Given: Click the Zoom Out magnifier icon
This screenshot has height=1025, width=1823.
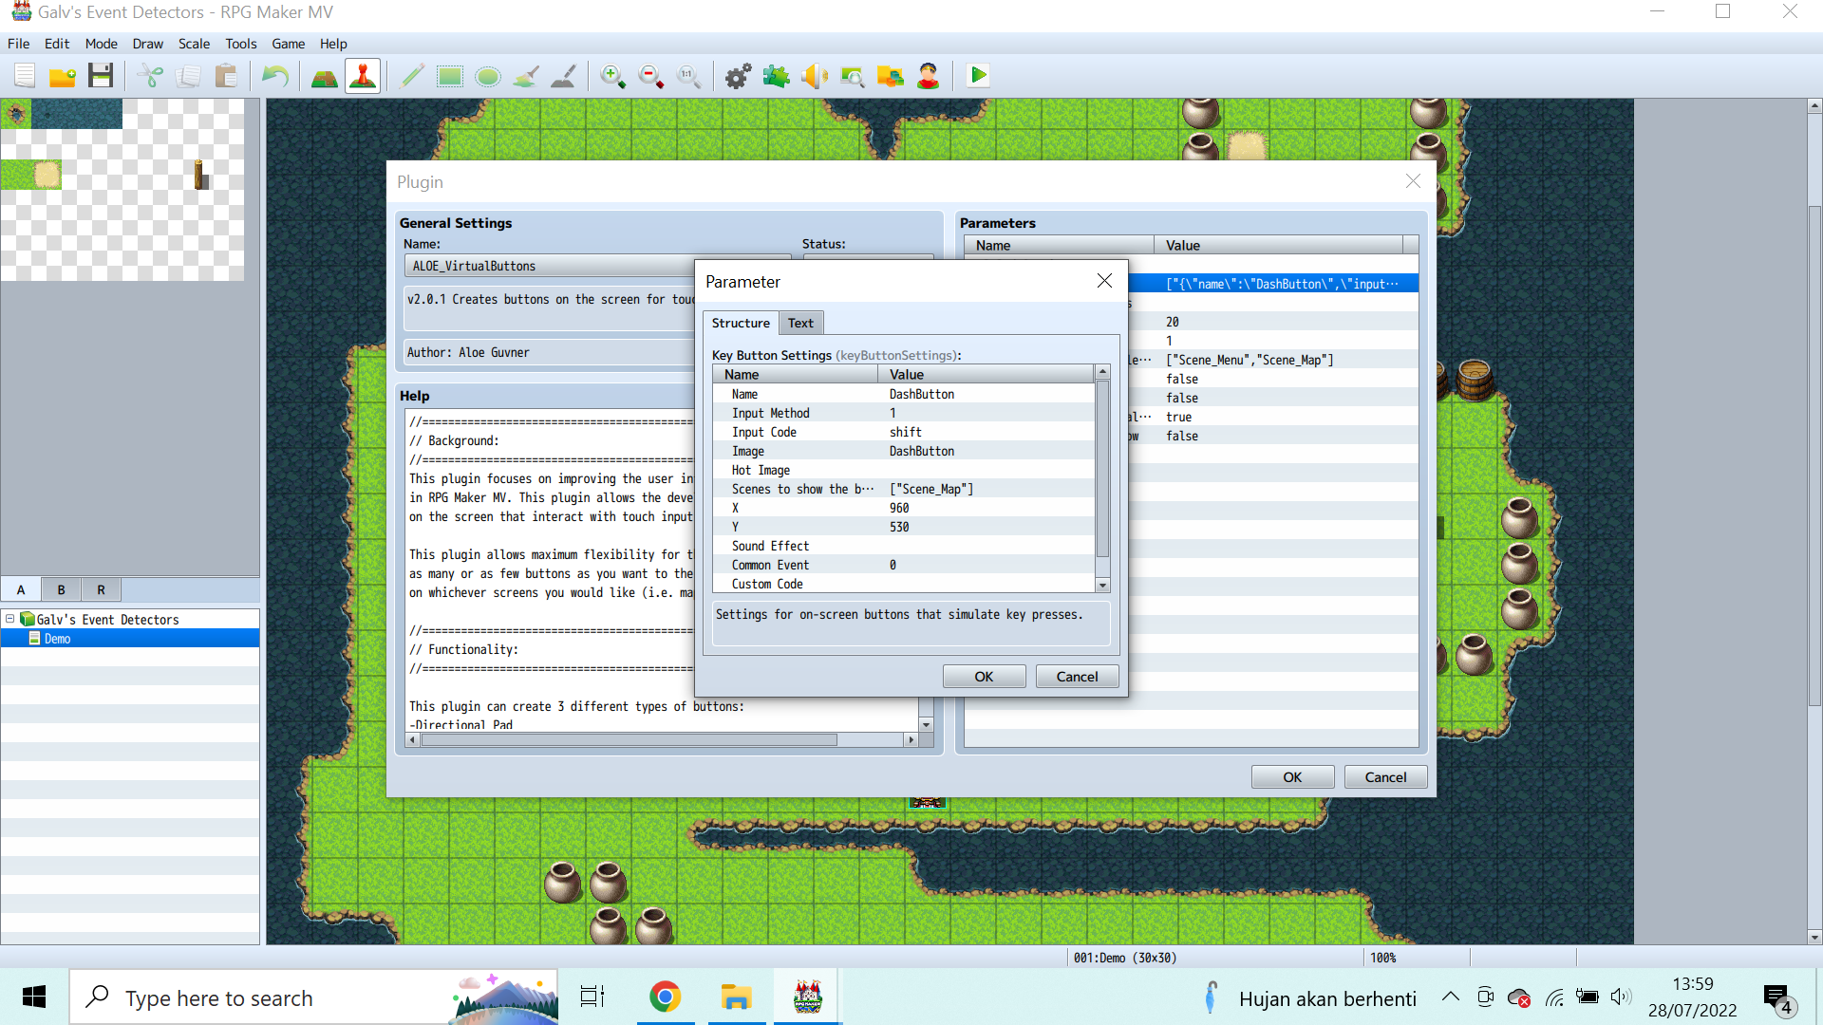Looking at the screenshot, I should (x=651, y=76).
